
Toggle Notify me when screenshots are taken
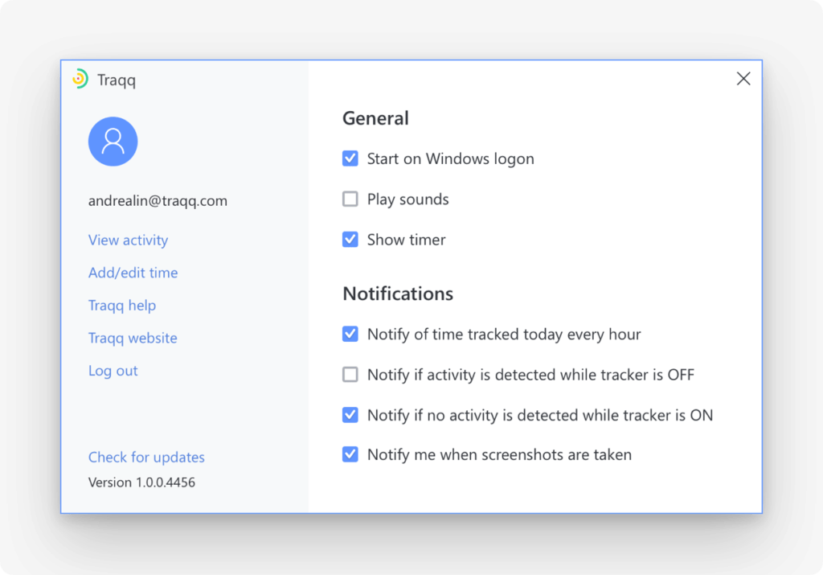tap(350, 455)
